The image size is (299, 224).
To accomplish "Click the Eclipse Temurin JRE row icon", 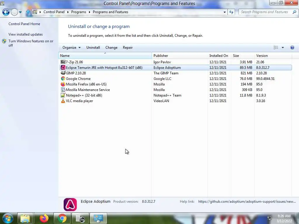I will click(x=63, y=67).
